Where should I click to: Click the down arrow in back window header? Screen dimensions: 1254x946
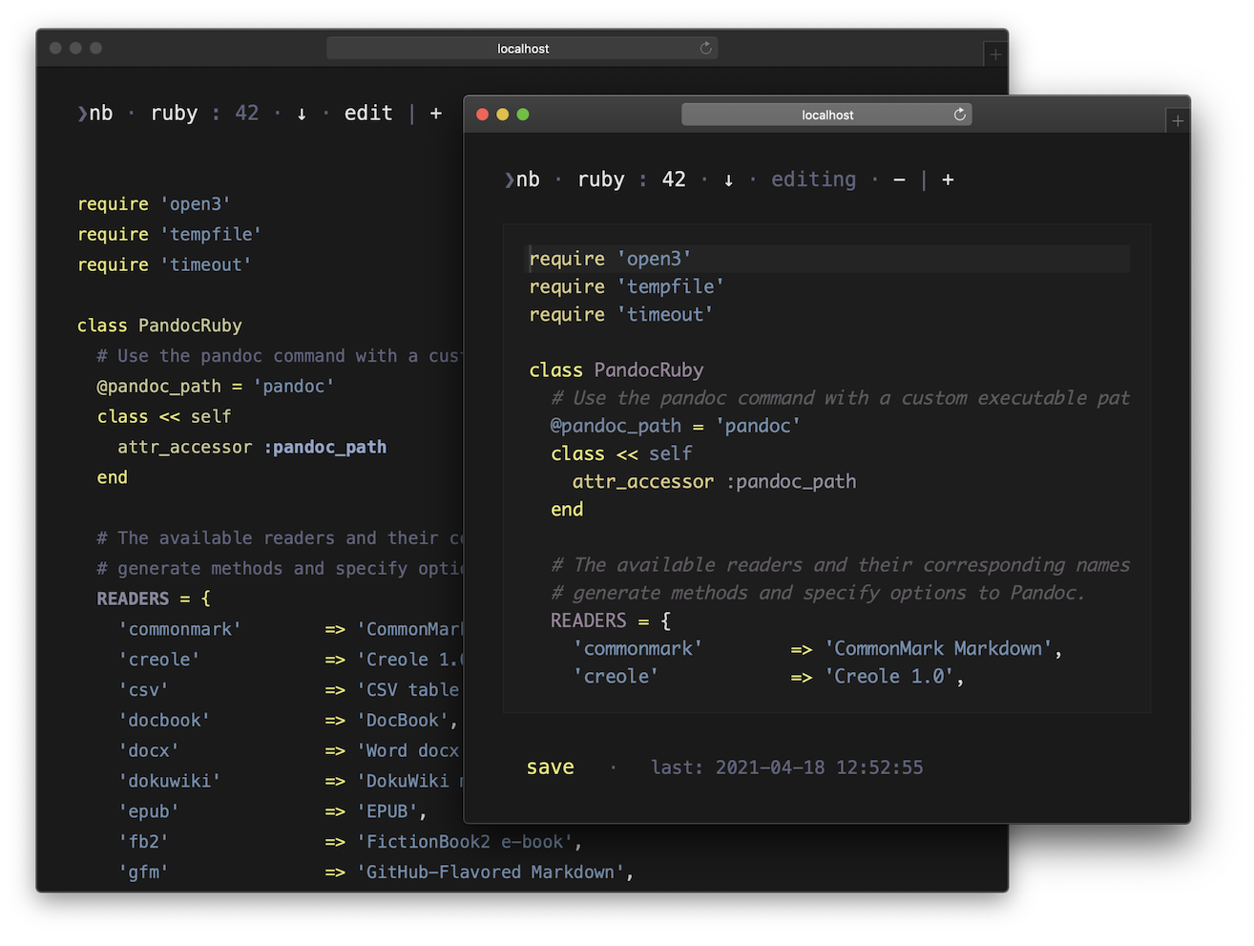(302, 114)
